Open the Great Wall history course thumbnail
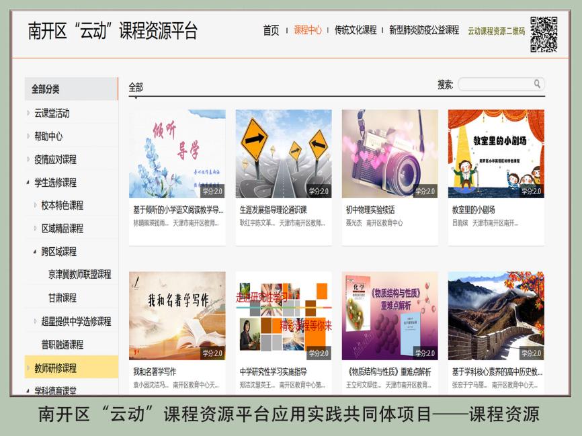The height and width of the screenshot is (436, 582). pyautogui.click(x=496, y=316)
